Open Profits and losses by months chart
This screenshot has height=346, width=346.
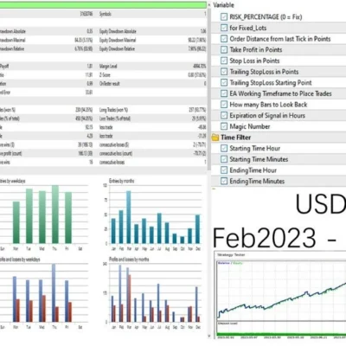click(x=152, y=293)
